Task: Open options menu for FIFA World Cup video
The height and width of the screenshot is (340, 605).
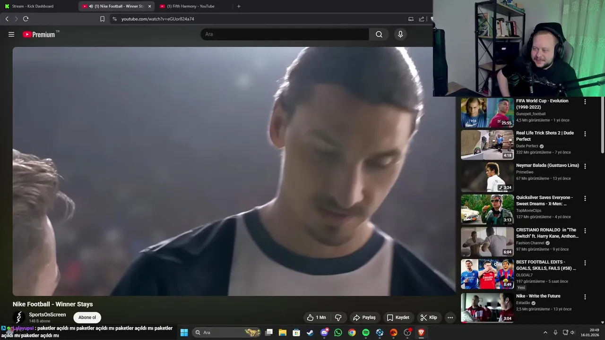Action: pos(585,102)
